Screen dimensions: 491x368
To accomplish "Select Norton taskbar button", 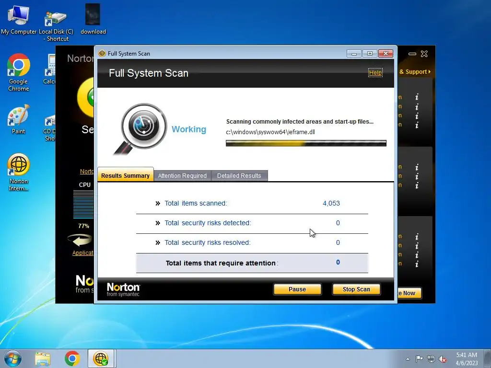I will 101,358.
